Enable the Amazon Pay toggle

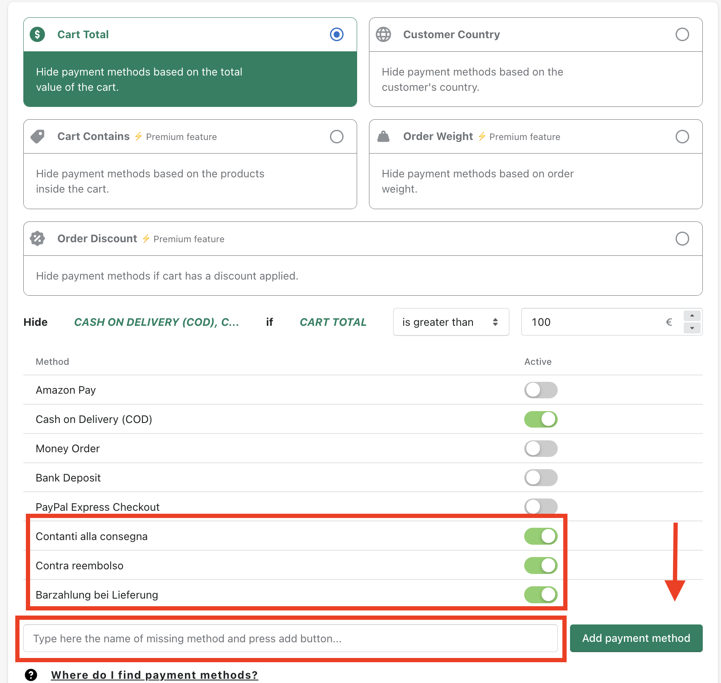point(541,390)
